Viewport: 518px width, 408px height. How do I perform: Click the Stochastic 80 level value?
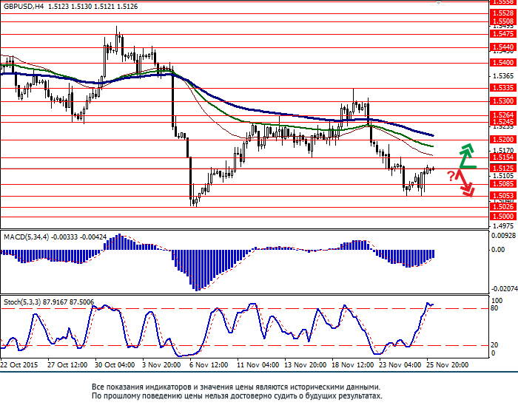(x=494, y=308)
